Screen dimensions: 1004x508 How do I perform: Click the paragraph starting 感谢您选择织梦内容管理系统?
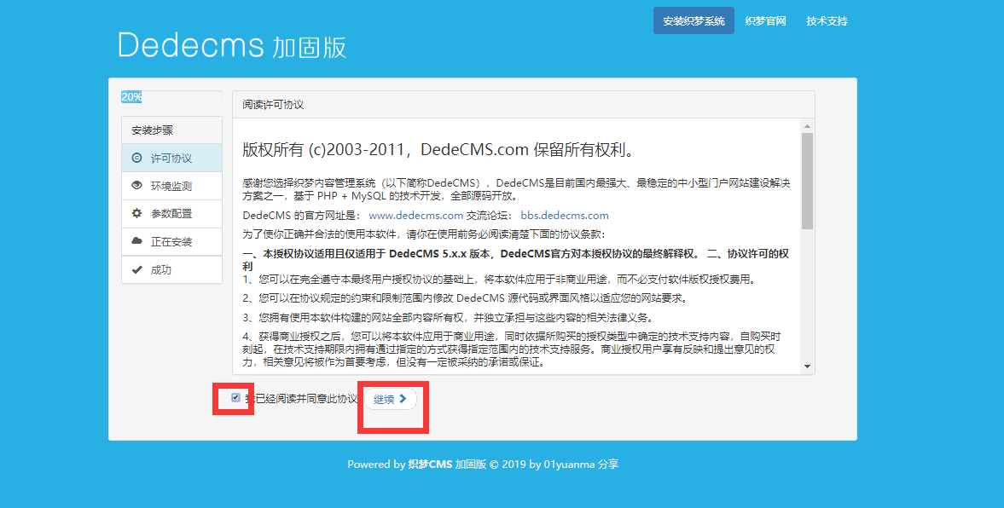pos(516,189)
